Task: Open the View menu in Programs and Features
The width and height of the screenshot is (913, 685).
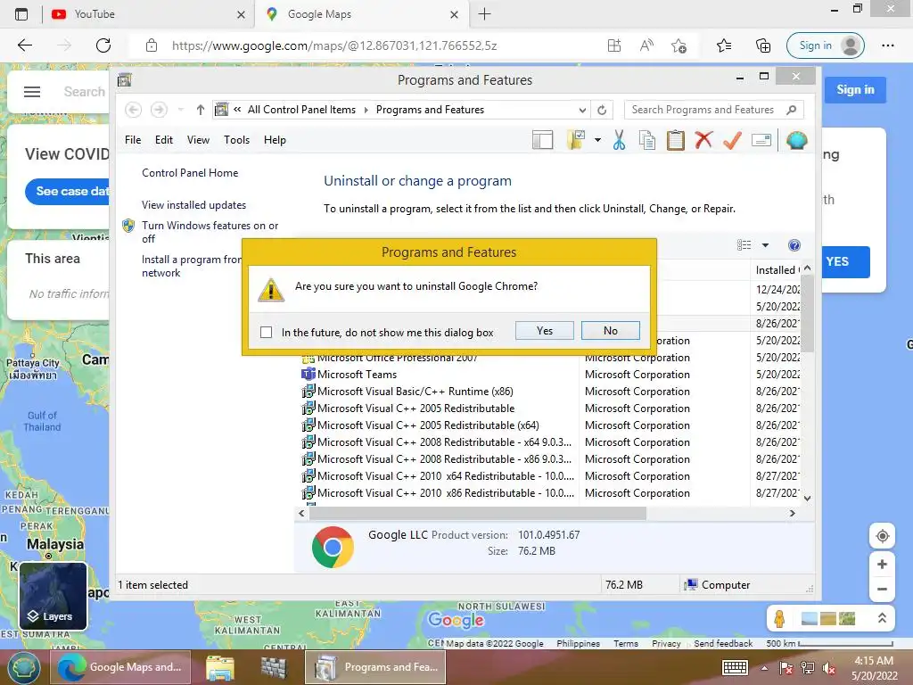Action: (198, 140)
